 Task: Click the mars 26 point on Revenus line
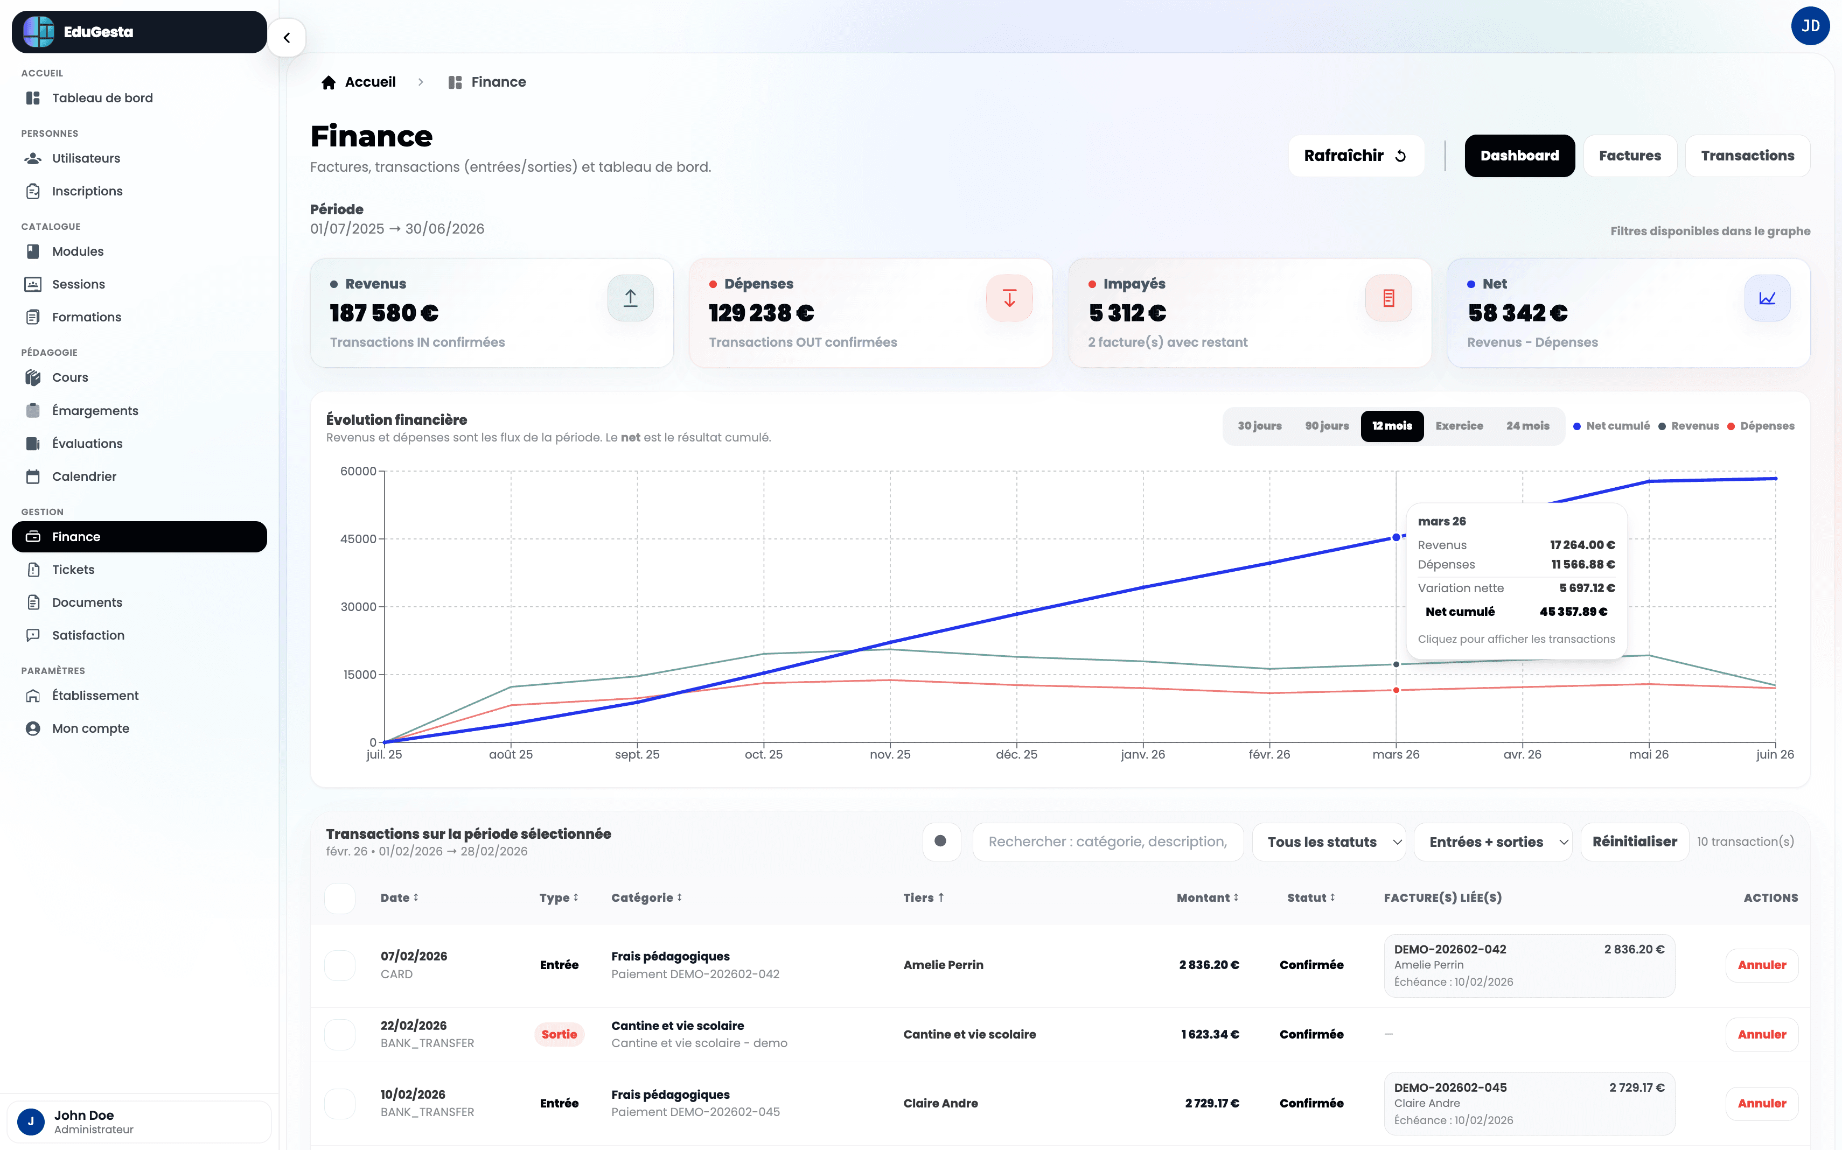click(x=1396, y=665)
